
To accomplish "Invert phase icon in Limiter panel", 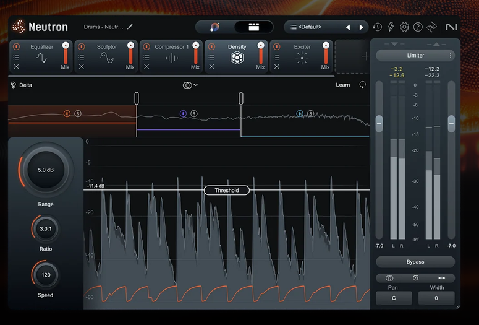I will pyautogui.click(x=415, y=278).
